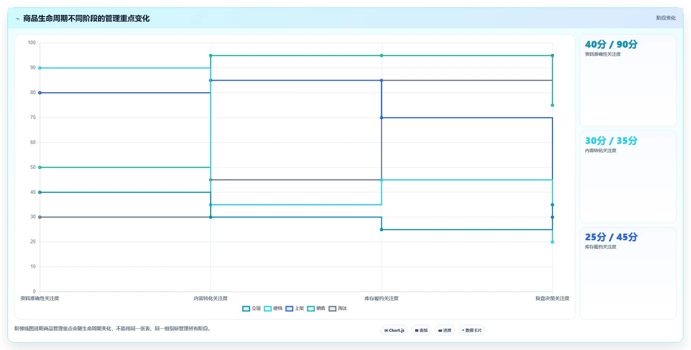Screen dimensions: 691x350
Task: Click the 数据卡片 tag chip
Action: coord(472,330)
